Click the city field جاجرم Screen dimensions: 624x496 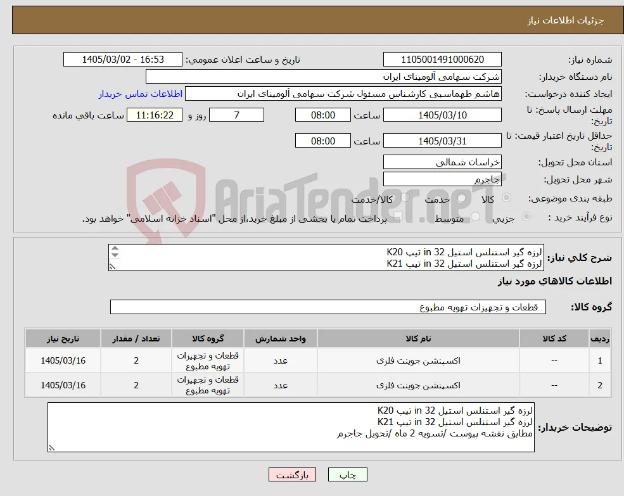click(442, 179)
